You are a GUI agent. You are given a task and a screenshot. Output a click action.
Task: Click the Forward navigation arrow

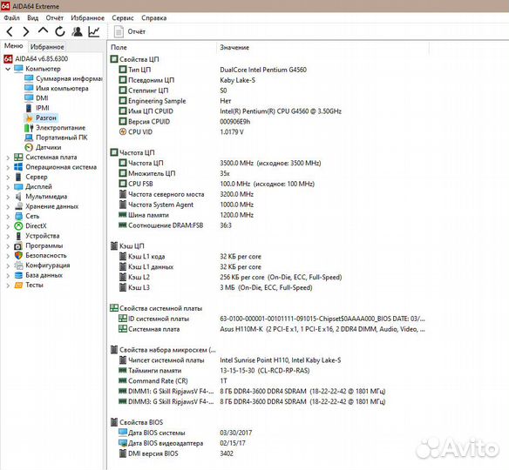[x=25, y=31]
